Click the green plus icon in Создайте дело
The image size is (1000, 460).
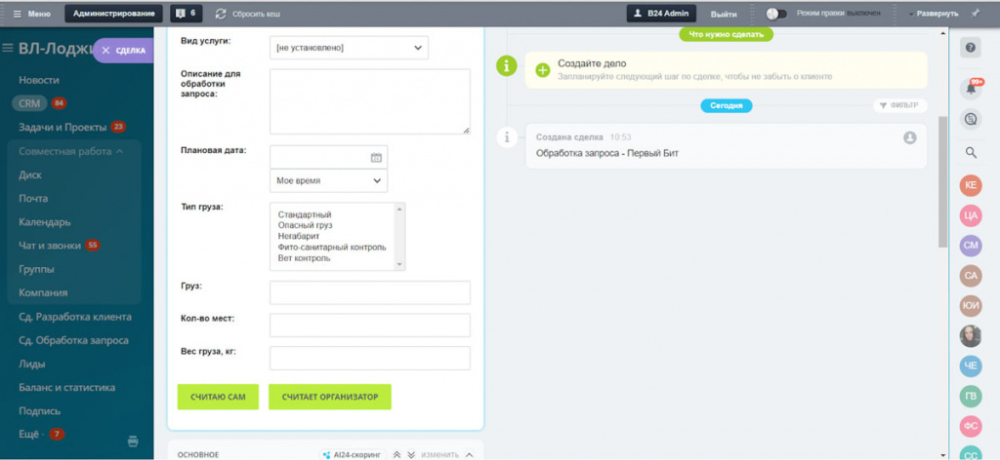542,70
